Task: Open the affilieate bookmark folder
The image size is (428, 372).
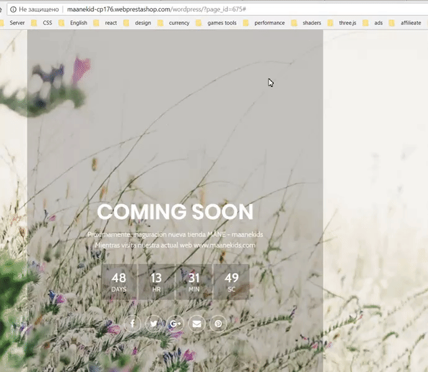Action: click(405, 23)
